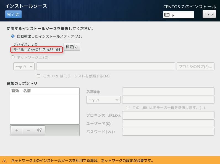Toggle repository mirror list checkbox
The height and width of the screenshot is (164, 220).
[x=128, y=108]
